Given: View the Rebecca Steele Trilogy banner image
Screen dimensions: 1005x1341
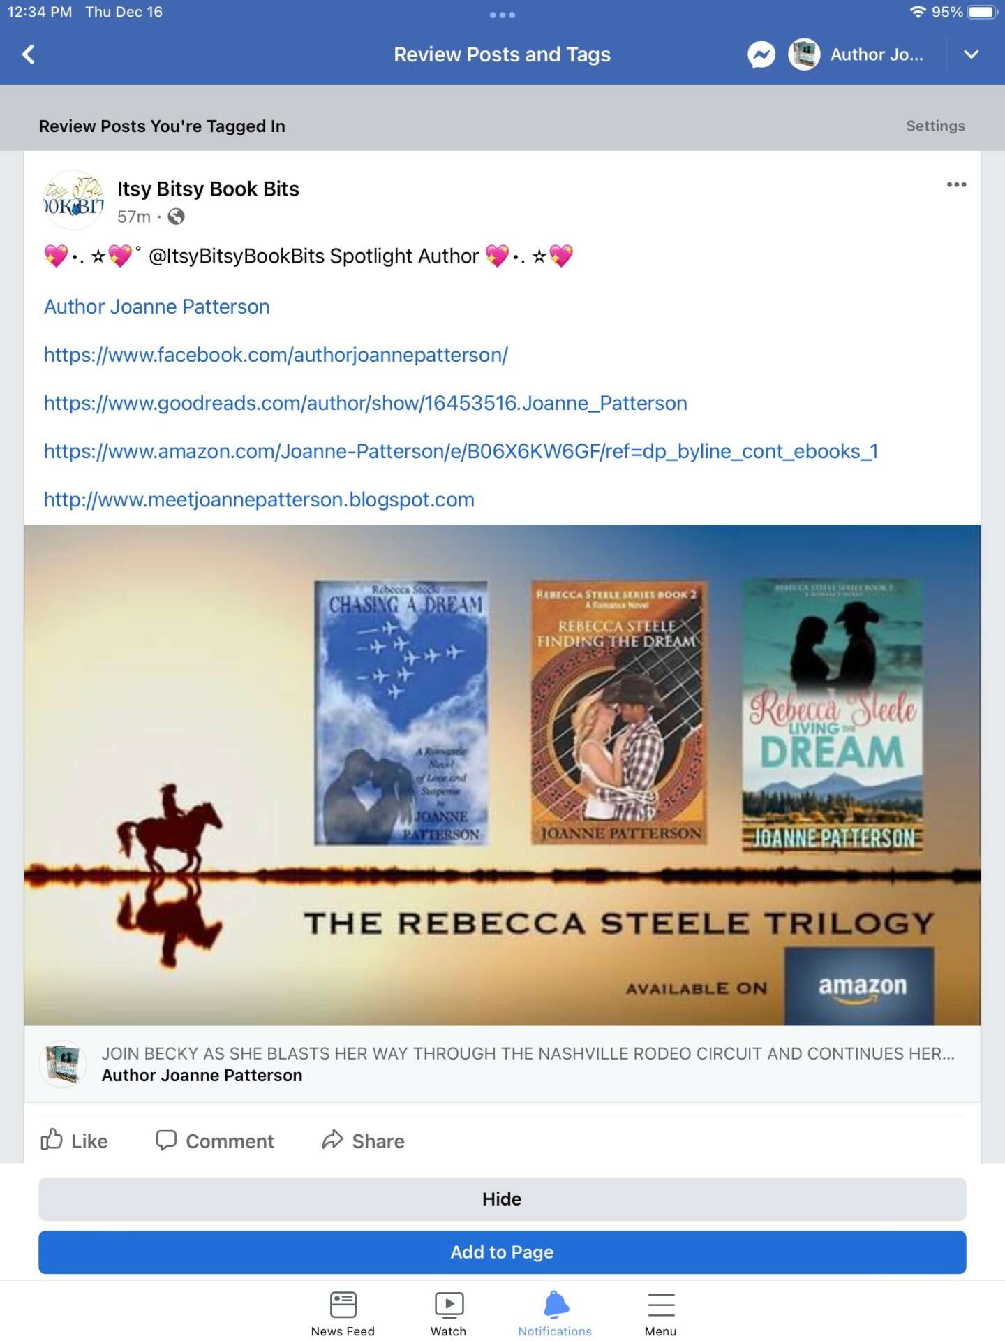Looking at the screenshot, I should tap(502, 775).
